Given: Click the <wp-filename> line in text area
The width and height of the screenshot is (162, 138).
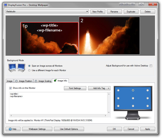Looking at the screenshot, I should click(16, 96).
